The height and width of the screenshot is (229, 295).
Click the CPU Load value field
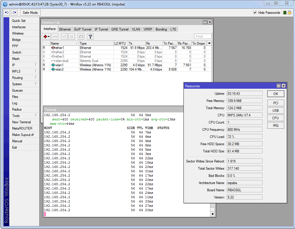[x=244, y=137]
